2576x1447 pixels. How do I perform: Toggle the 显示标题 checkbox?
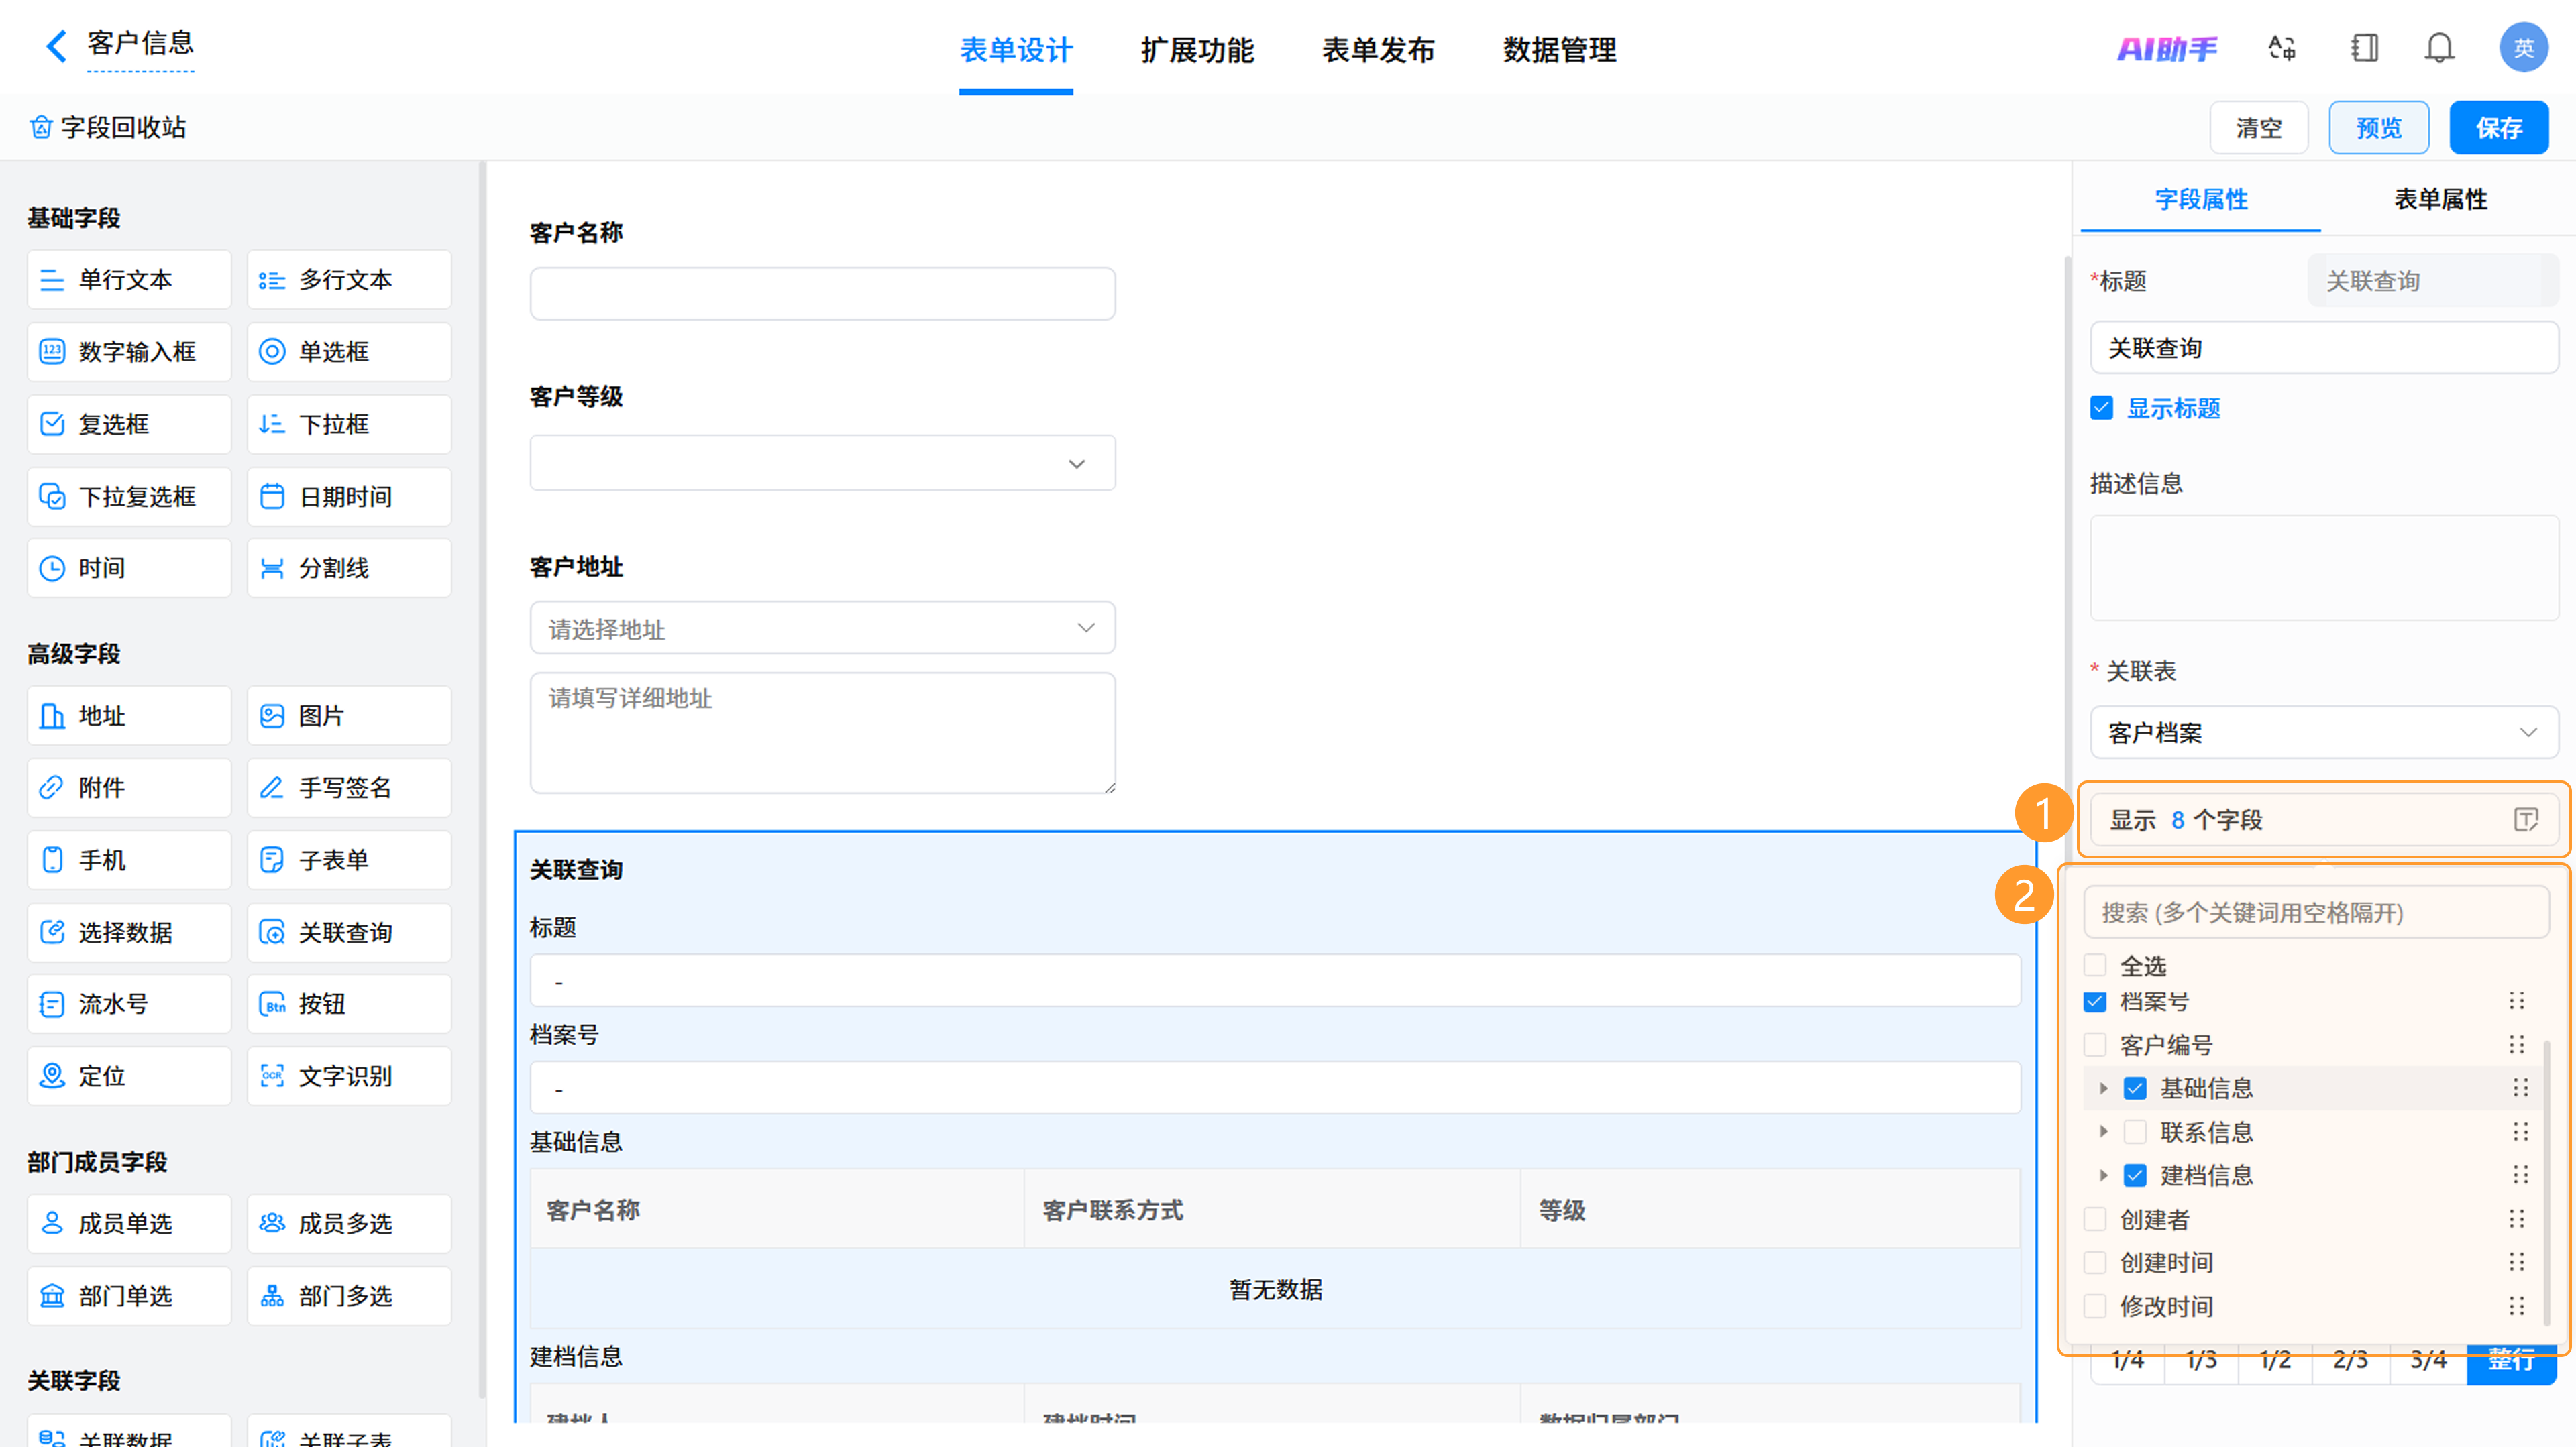coord(2101,408)
